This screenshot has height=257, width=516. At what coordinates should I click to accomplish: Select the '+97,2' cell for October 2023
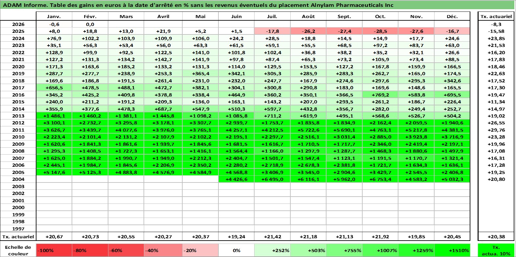[x=380, y=45]
